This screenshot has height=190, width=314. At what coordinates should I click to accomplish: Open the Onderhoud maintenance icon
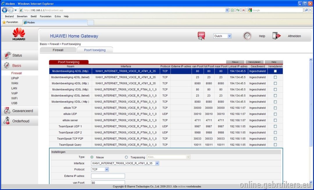[x=7, y=121]
